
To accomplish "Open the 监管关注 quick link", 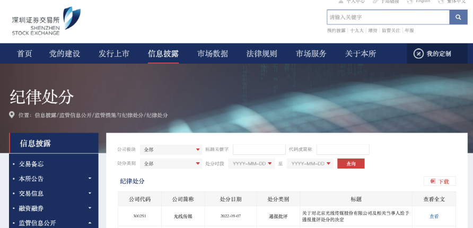I will [391, 30].
